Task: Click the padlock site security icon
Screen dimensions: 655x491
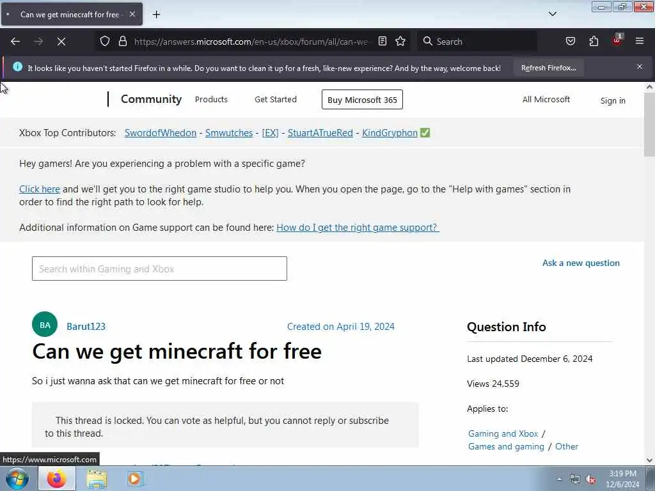Action: (122, 42)
